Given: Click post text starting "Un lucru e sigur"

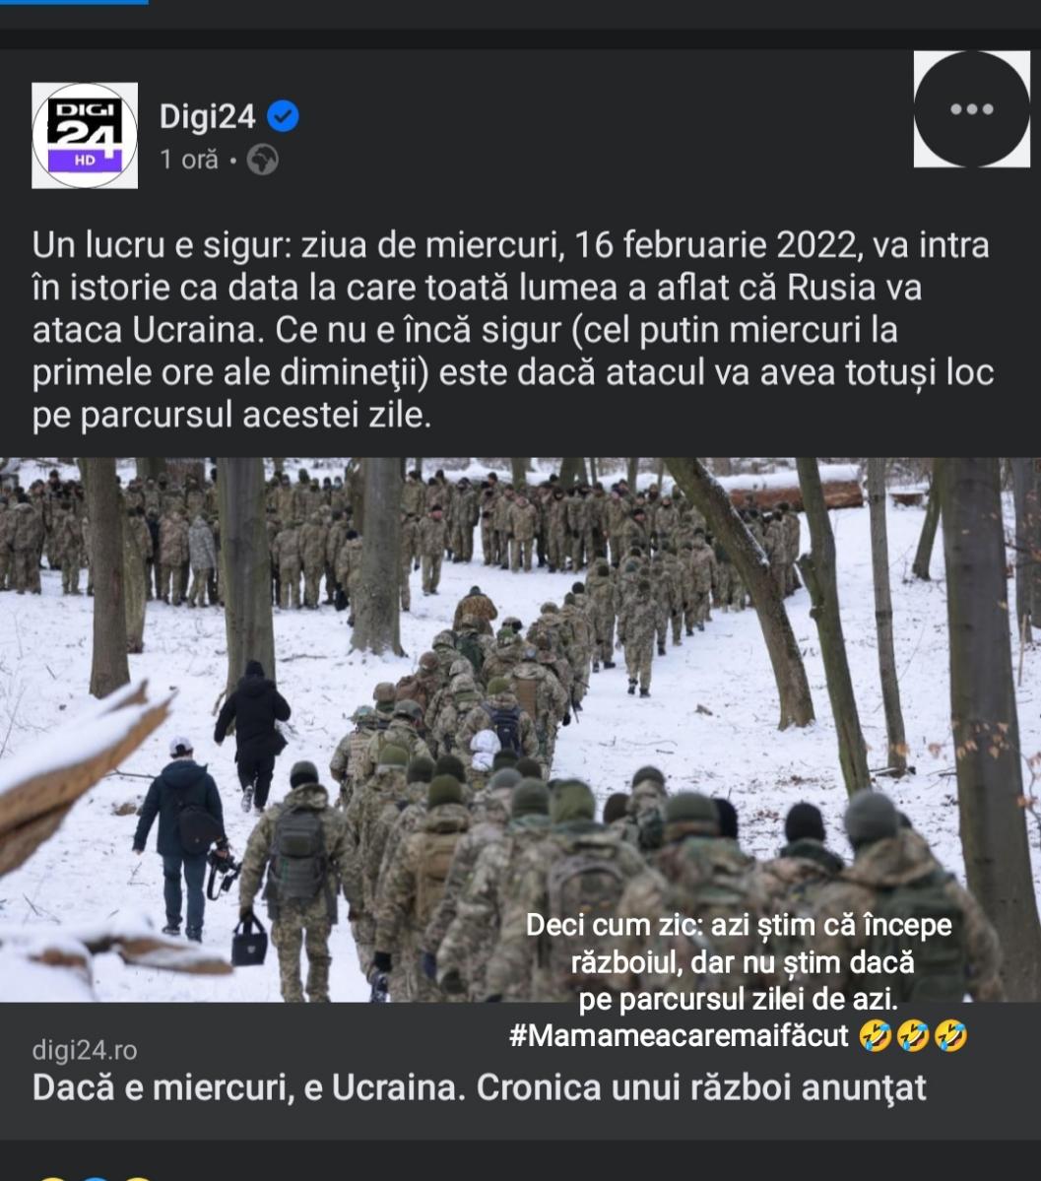Looking at the screenshot, I should click(x=513, y=330).
